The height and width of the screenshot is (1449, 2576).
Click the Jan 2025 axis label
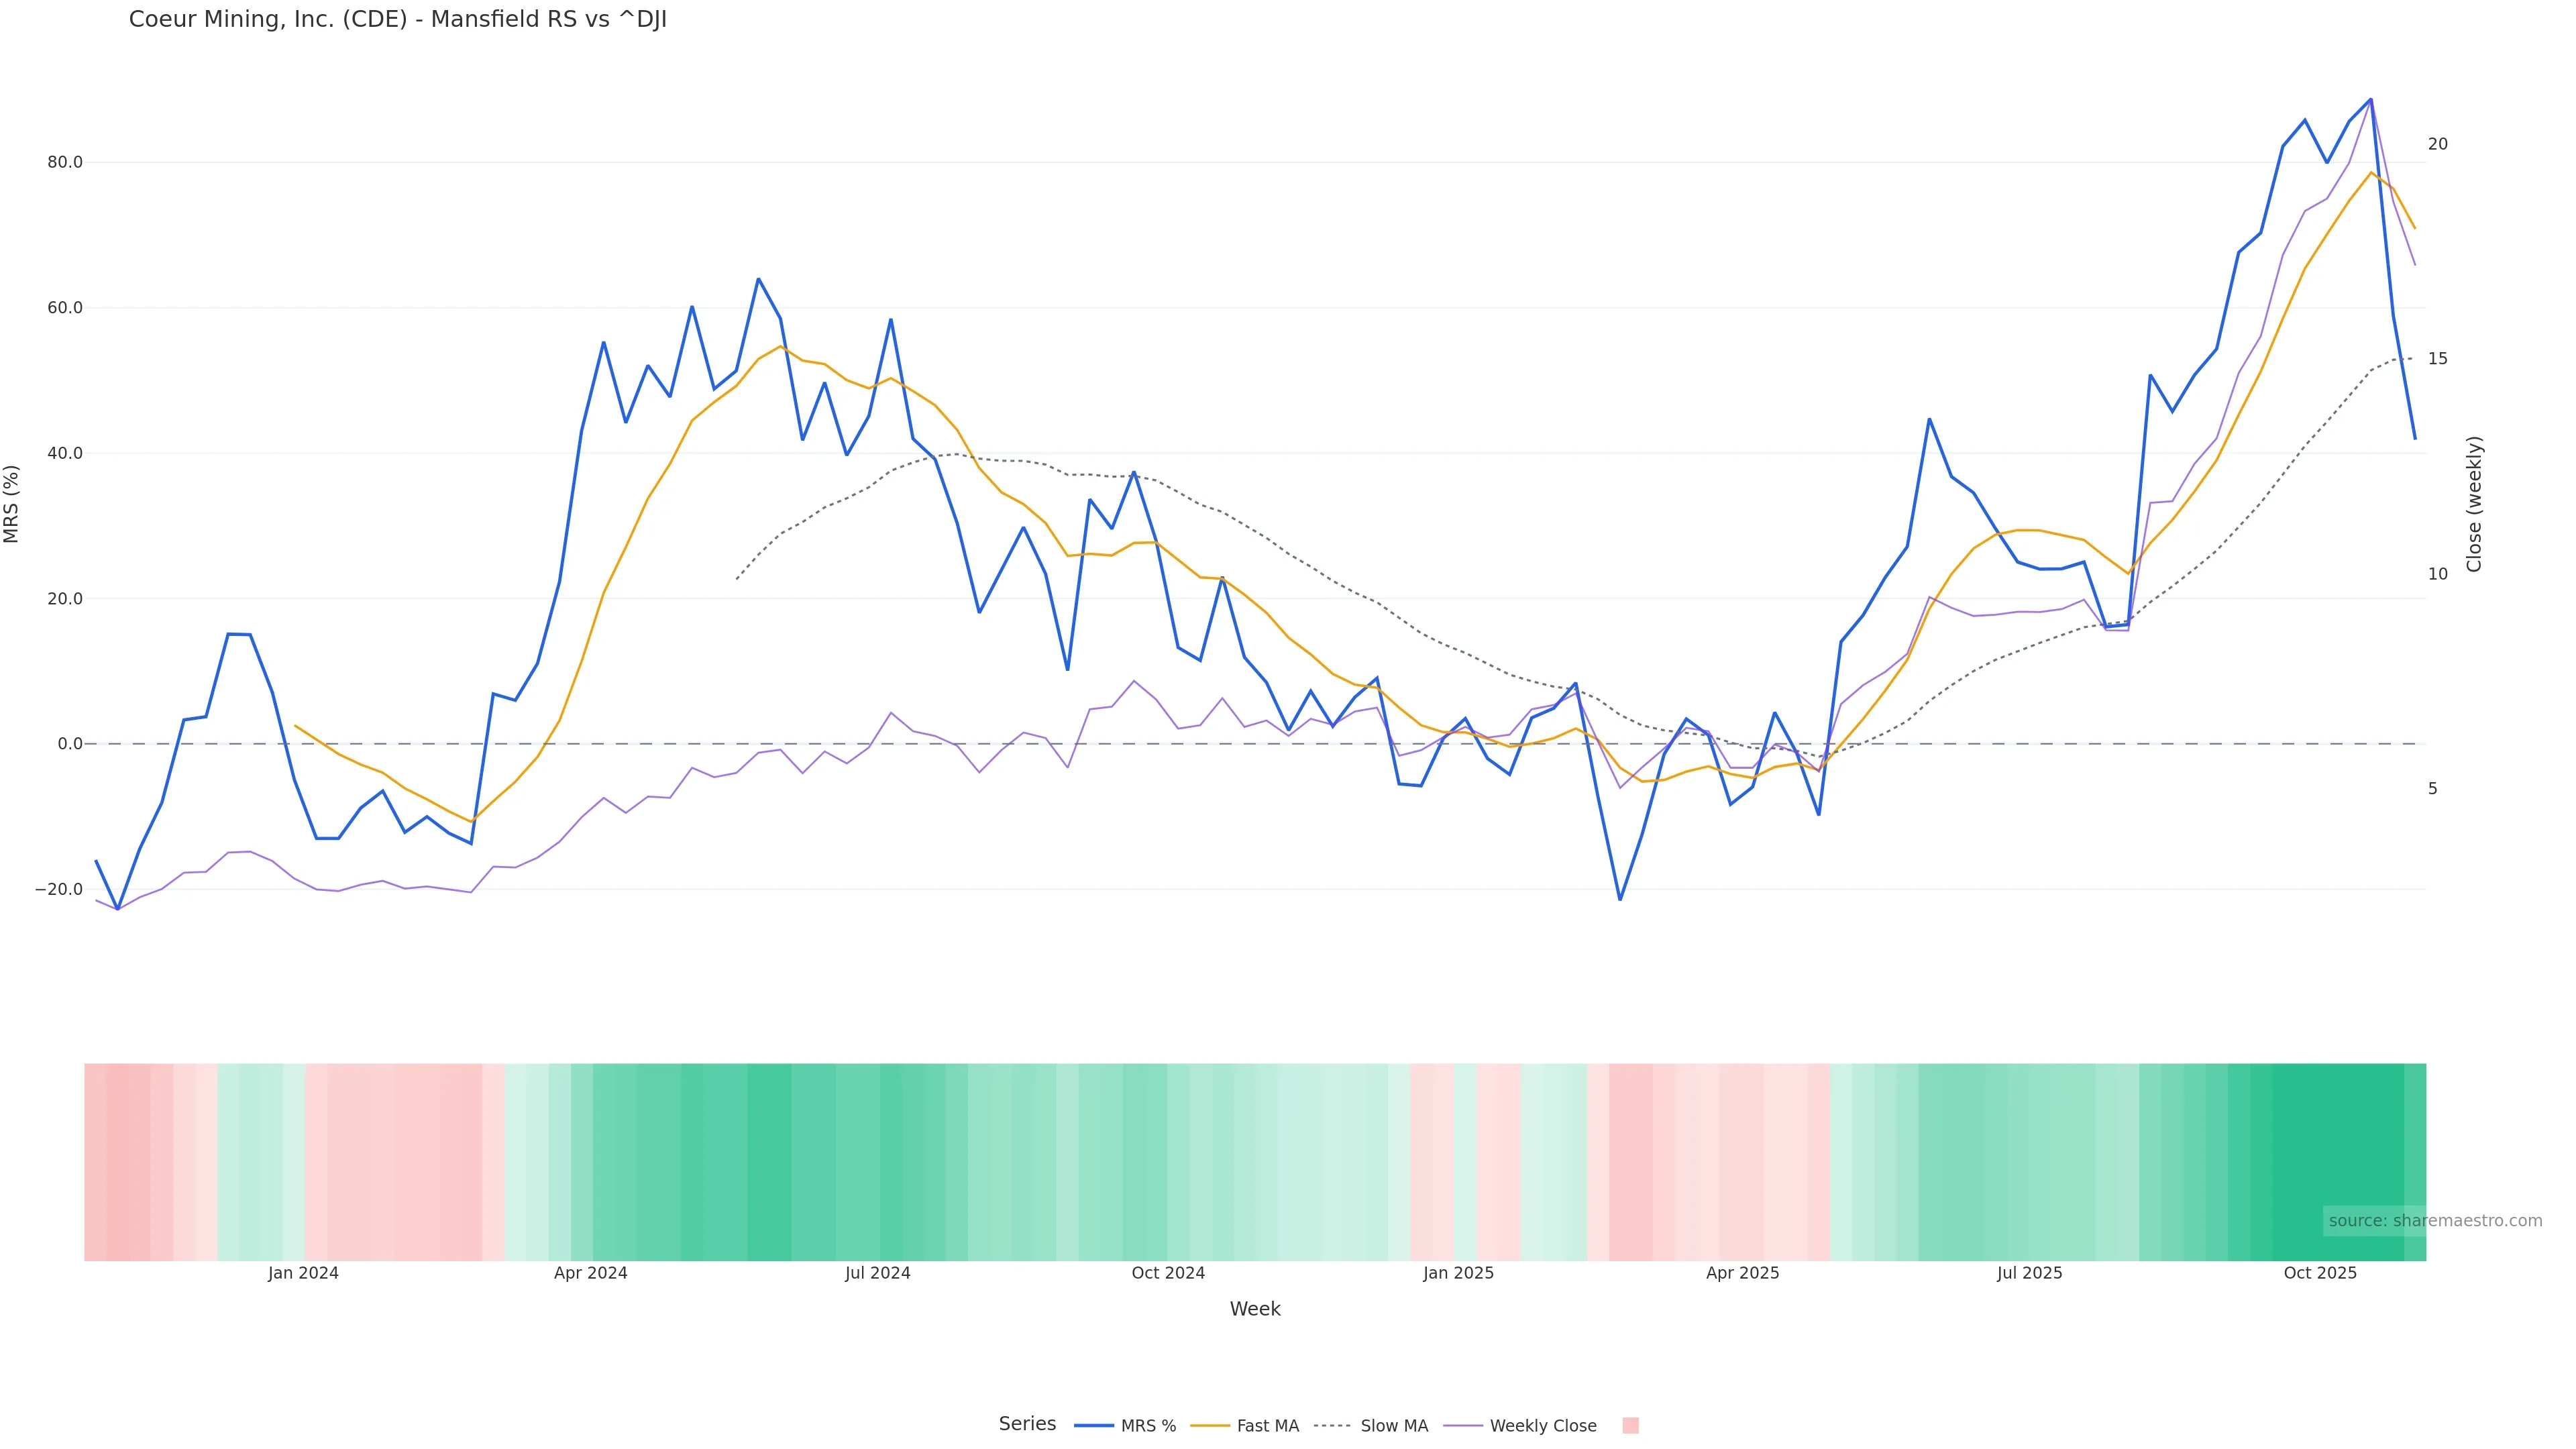[1458, 1274]
